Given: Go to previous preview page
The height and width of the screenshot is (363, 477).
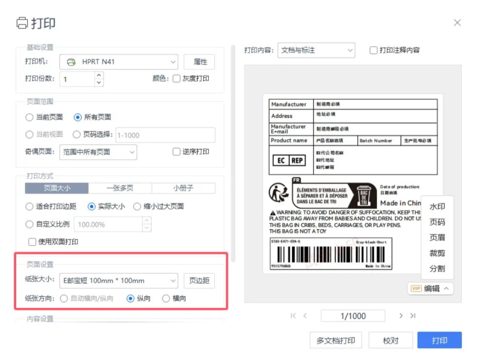Looking at the screenshot, I should click(x=305, y=316).
